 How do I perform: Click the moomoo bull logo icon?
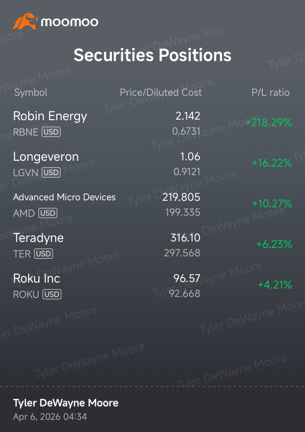[x=25, y=21]
